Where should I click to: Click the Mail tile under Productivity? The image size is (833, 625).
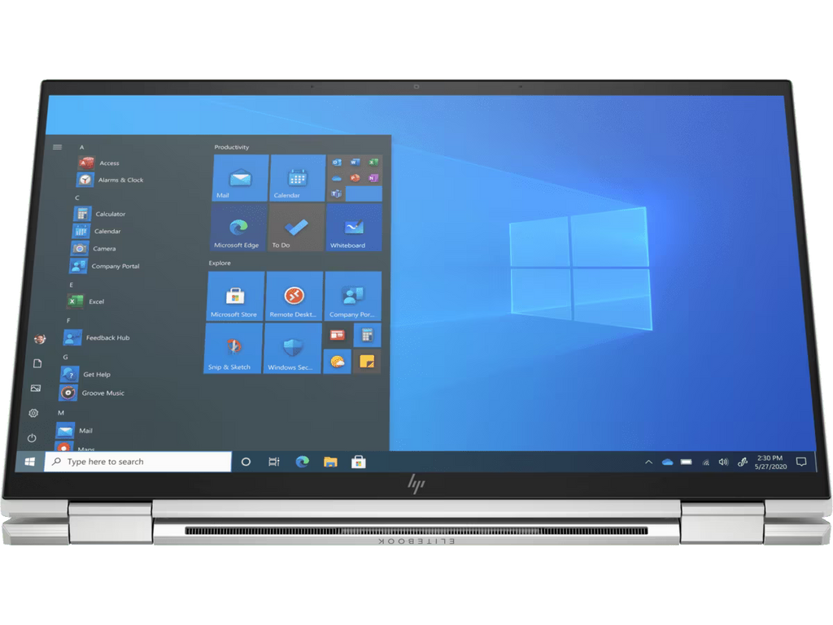point(241,178)
